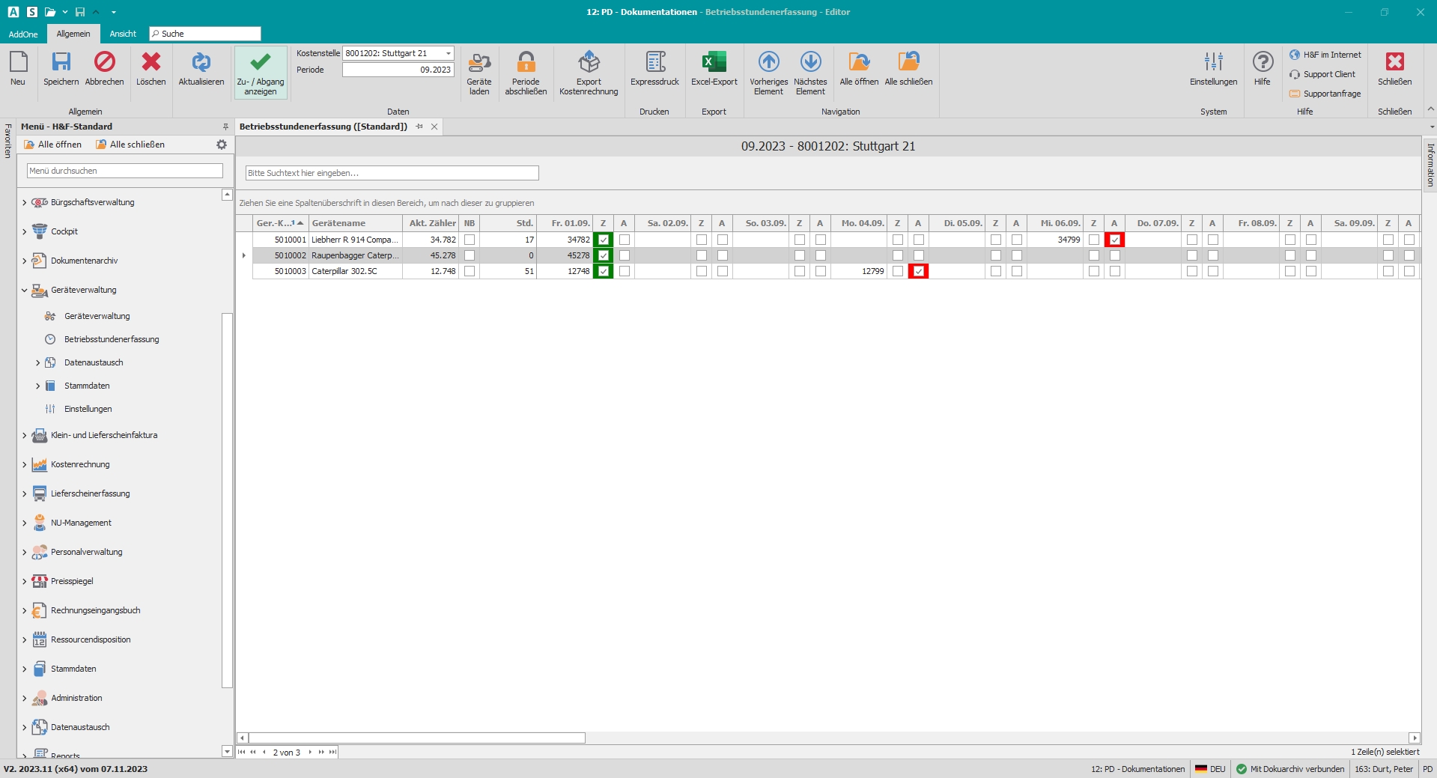The width and height of the screenshot is (1437, 778).
Task: Click the Support Client link
Action: [x=1328, y=74]
